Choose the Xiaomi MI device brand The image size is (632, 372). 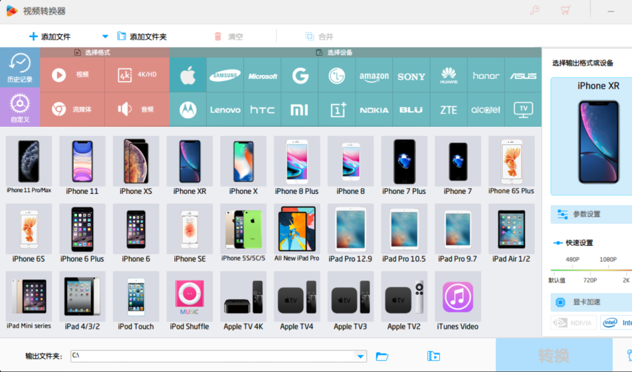pos(300,109)
